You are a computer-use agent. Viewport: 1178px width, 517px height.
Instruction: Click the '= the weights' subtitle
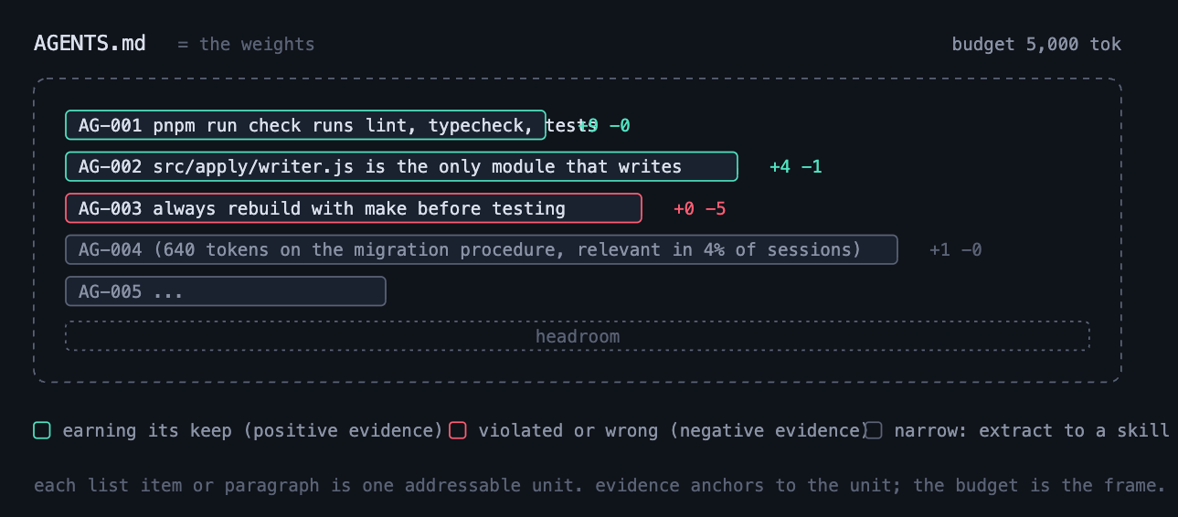[x=246, y=44]
